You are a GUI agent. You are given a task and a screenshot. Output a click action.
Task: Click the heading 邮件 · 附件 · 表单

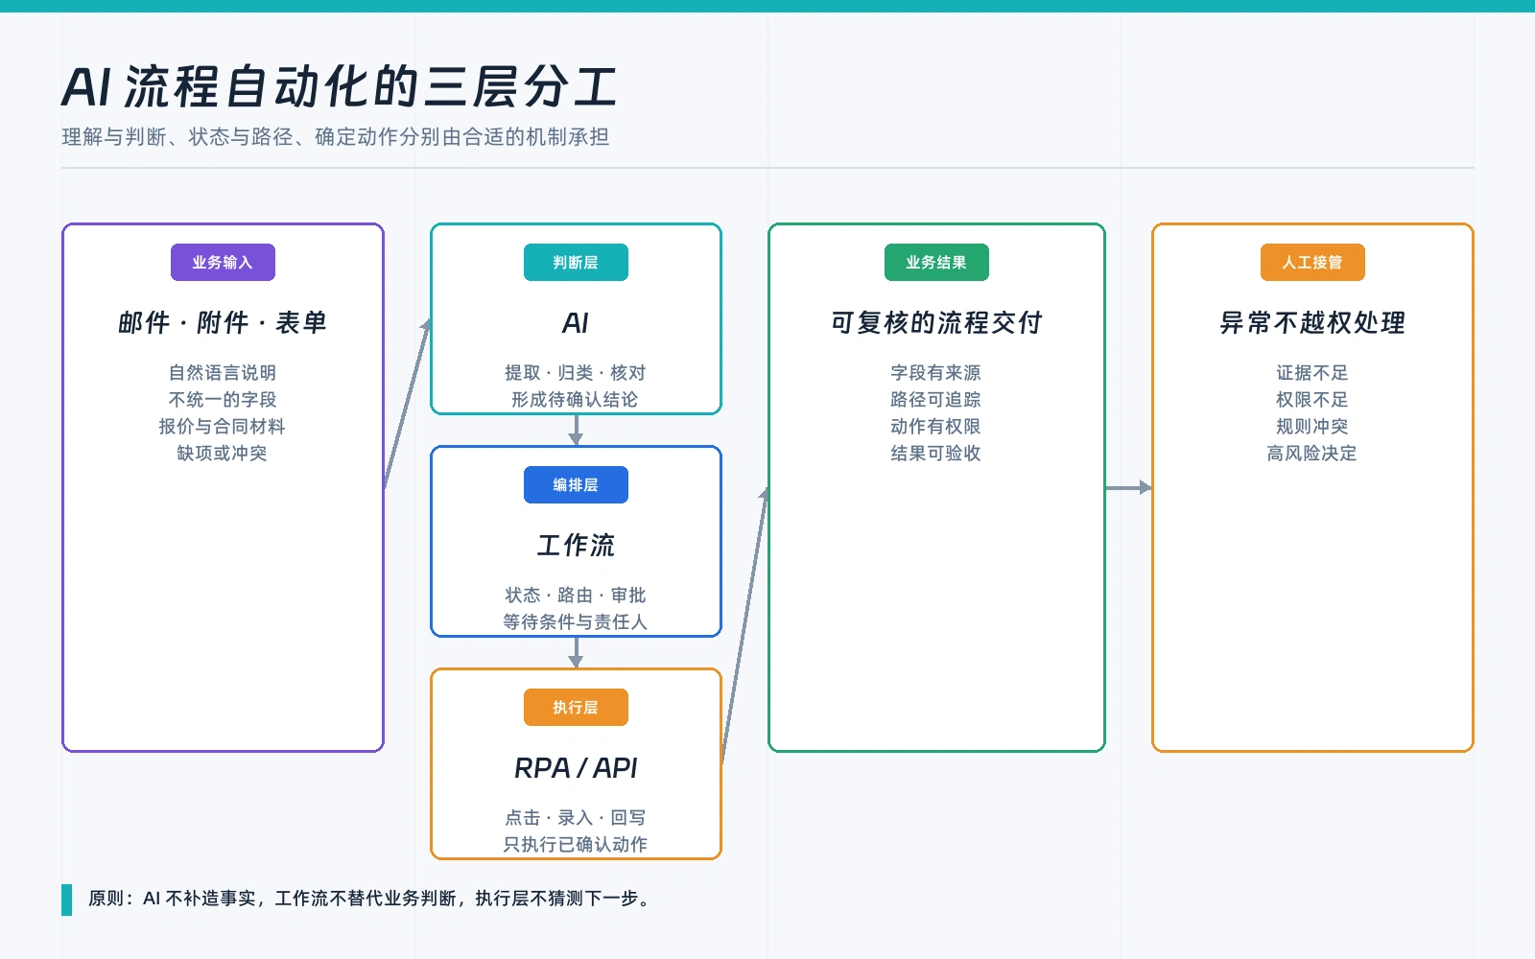pyautogui.click(x=223, y=322)
